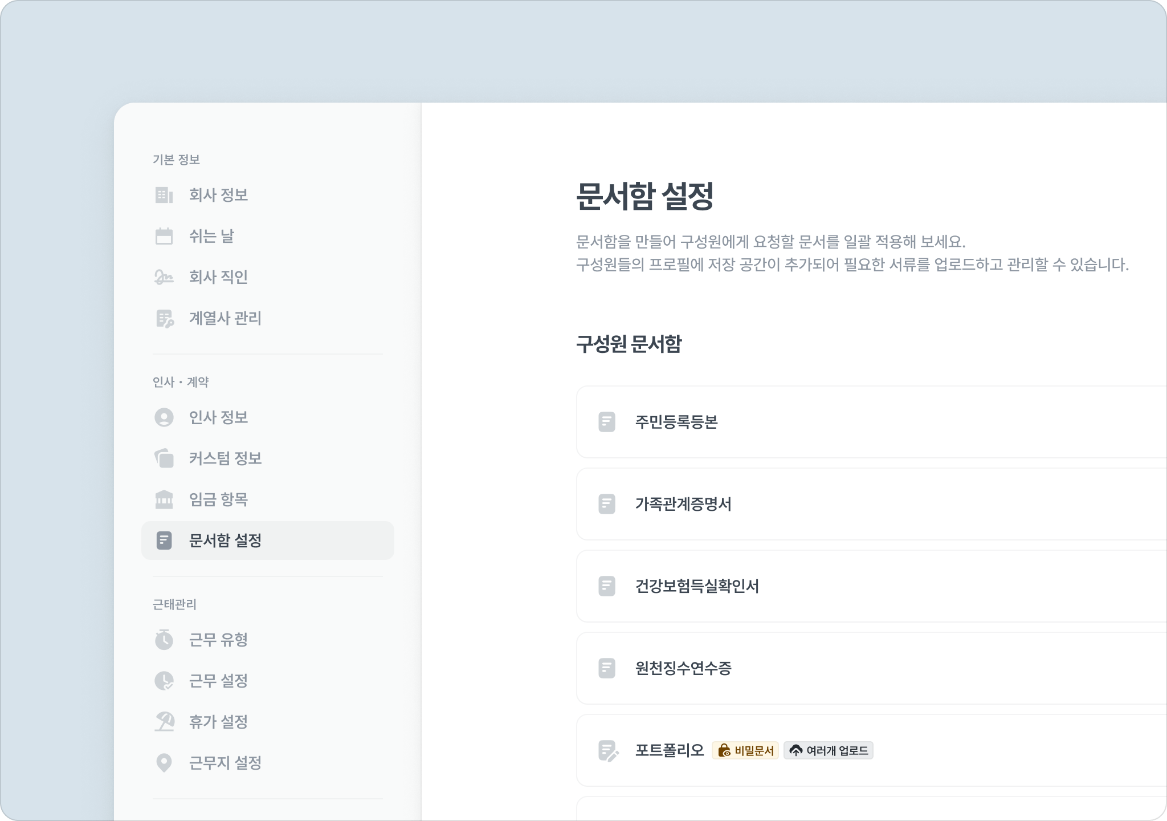Viewport: 1167px width, 821px height.
Task: Click the calendar icon beside 쉬는 날
Action: pos(164,236)
